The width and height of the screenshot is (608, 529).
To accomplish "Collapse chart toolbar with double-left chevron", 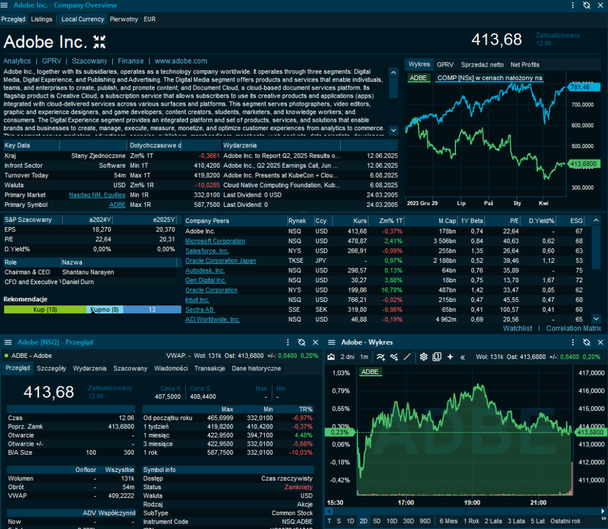I will point(463,357).
